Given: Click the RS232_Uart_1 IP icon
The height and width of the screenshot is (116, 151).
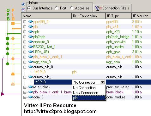Looking at the screenshot, I should [30, 47].
